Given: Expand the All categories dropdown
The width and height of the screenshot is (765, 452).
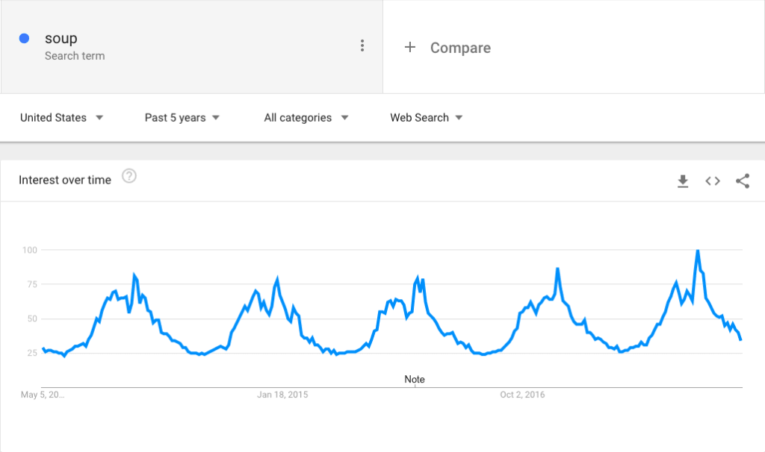Looking at the screenshot, I should click(x=306, y=118).
